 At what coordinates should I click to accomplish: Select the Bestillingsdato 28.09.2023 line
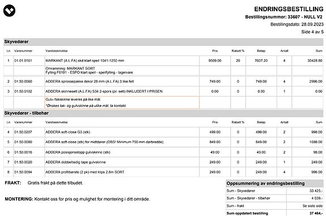point(297,24)
